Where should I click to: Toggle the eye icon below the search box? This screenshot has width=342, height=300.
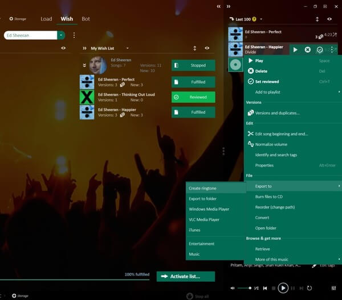pyautogui.click(x=63, y=48)
